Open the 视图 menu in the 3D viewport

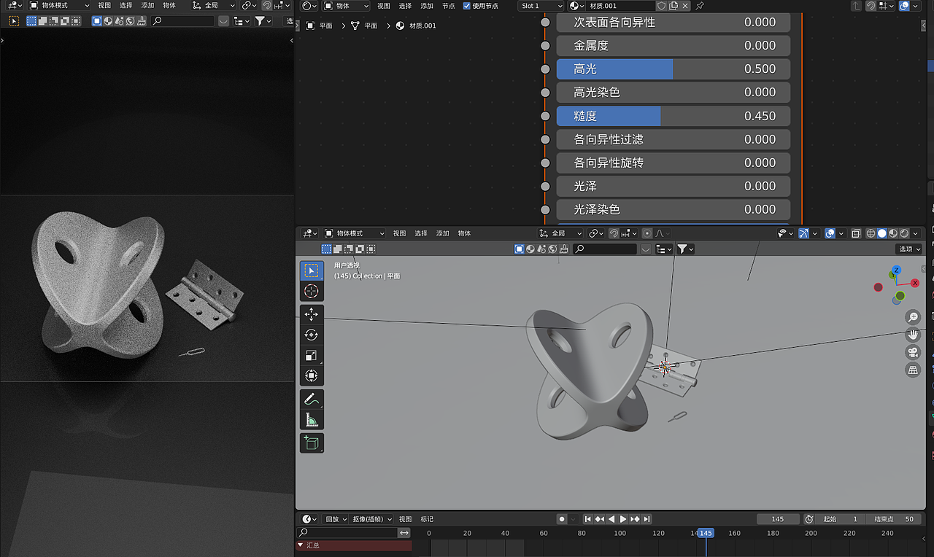coord(399,233)
